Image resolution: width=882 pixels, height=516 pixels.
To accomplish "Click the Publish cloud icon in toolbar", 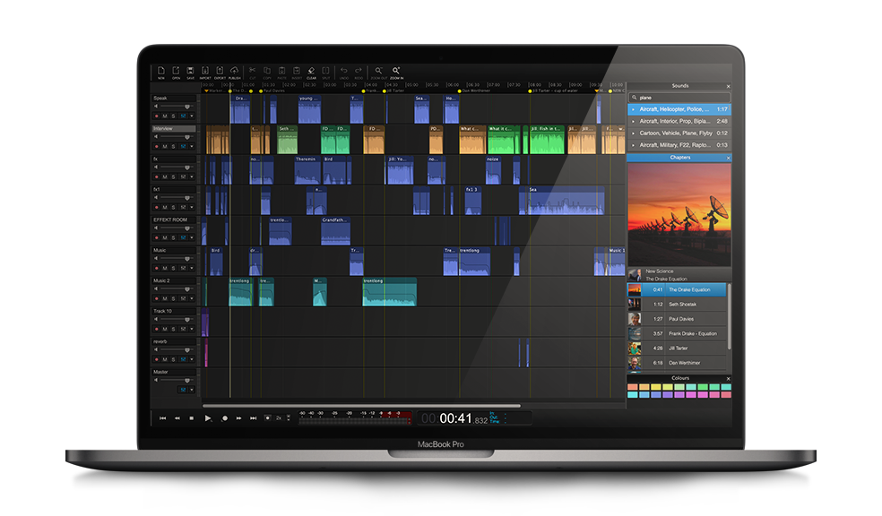I will [234, 71].
